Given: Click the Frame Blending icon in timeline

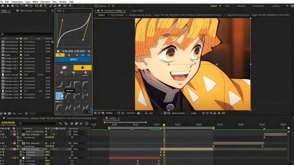Looking at the screenshot, I should point(76,123).
